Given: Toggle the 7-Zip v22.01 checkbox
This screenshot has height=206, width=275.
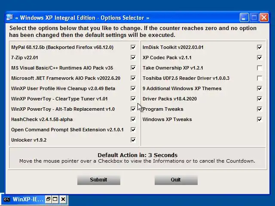Looking at the screenshot, I should (133, 58).
